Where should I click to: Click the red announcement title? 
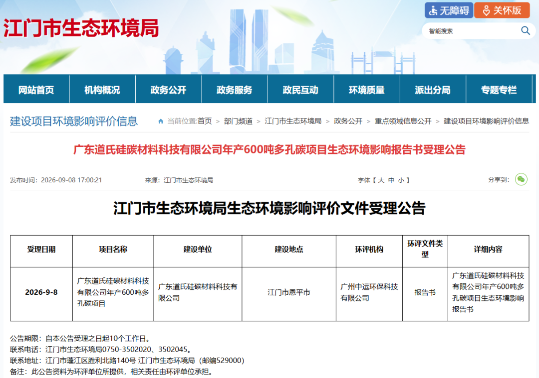coord(269,150)
